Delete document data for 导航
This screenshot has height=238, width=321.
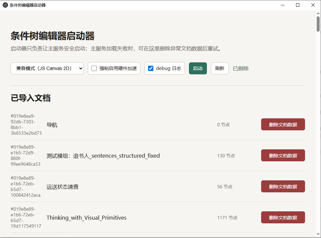pos(283,124)
